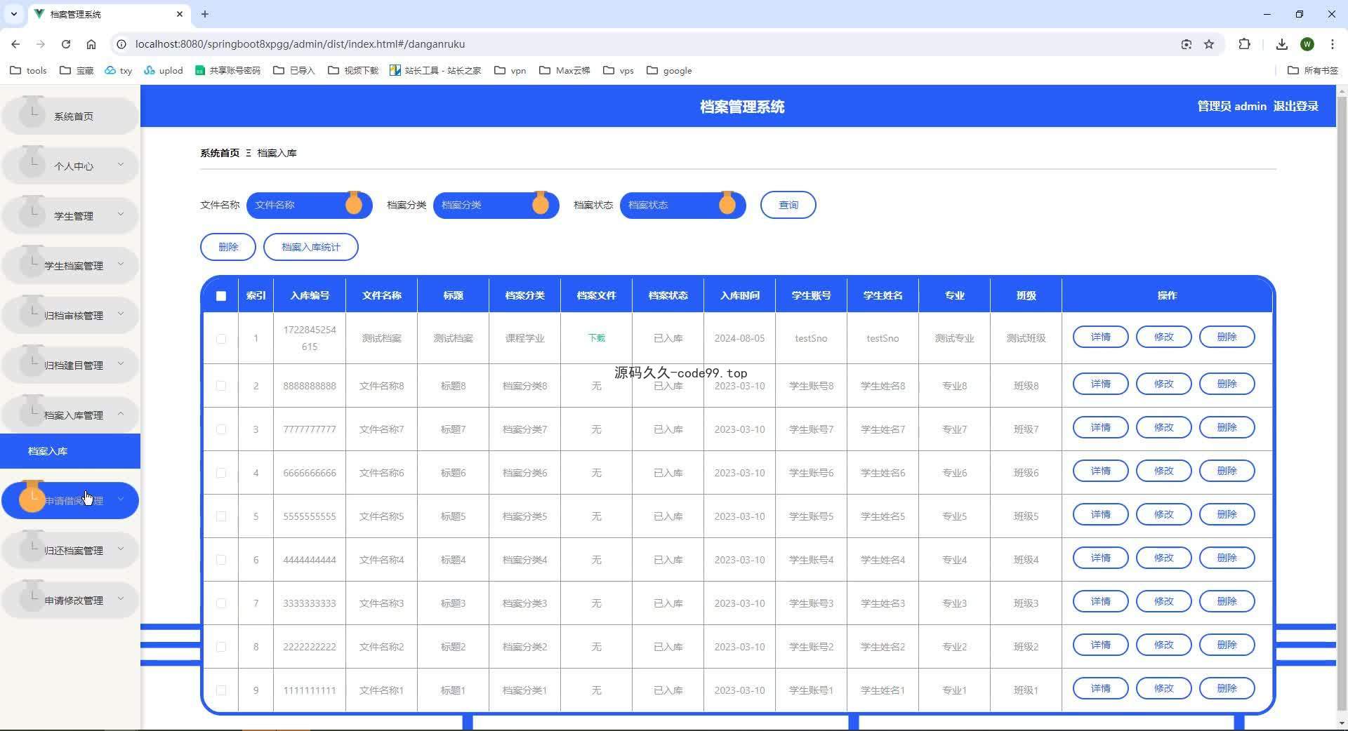Expand the 申请修改管理 sidebar menu
Viewport: 1348px width, 731px height.
70,600
